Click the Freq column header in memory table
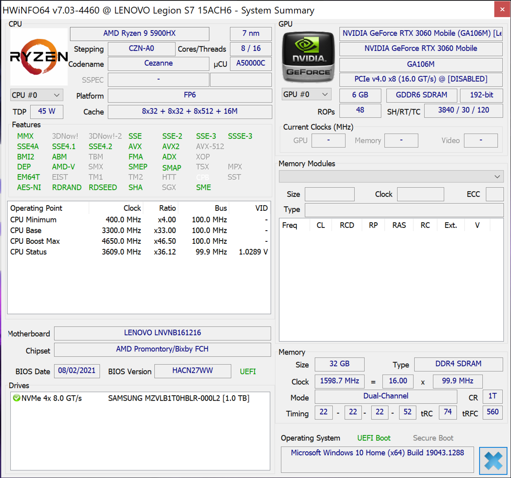Viewport: 511px width, 478px height. pos(294,225)
